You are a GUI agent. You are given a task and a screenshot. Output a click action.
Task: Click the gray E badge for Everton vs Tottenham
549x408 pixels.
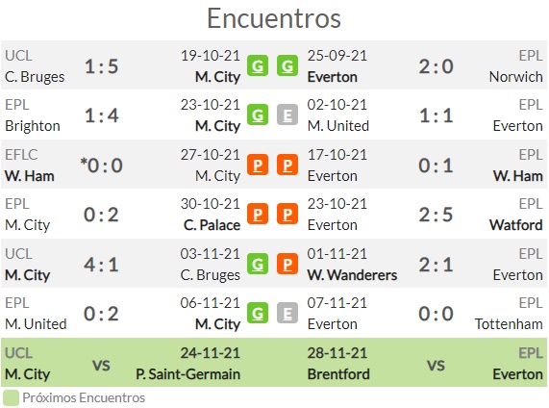pos(287,313)
